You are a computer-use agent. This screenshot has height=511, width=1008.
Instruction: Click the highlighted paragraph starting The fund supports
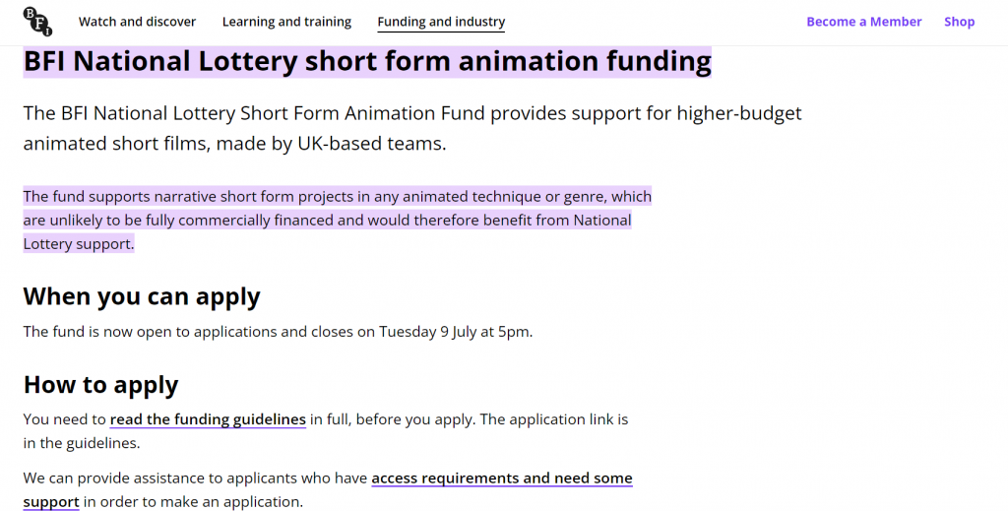pyautogui.click(x=338, y=220)
